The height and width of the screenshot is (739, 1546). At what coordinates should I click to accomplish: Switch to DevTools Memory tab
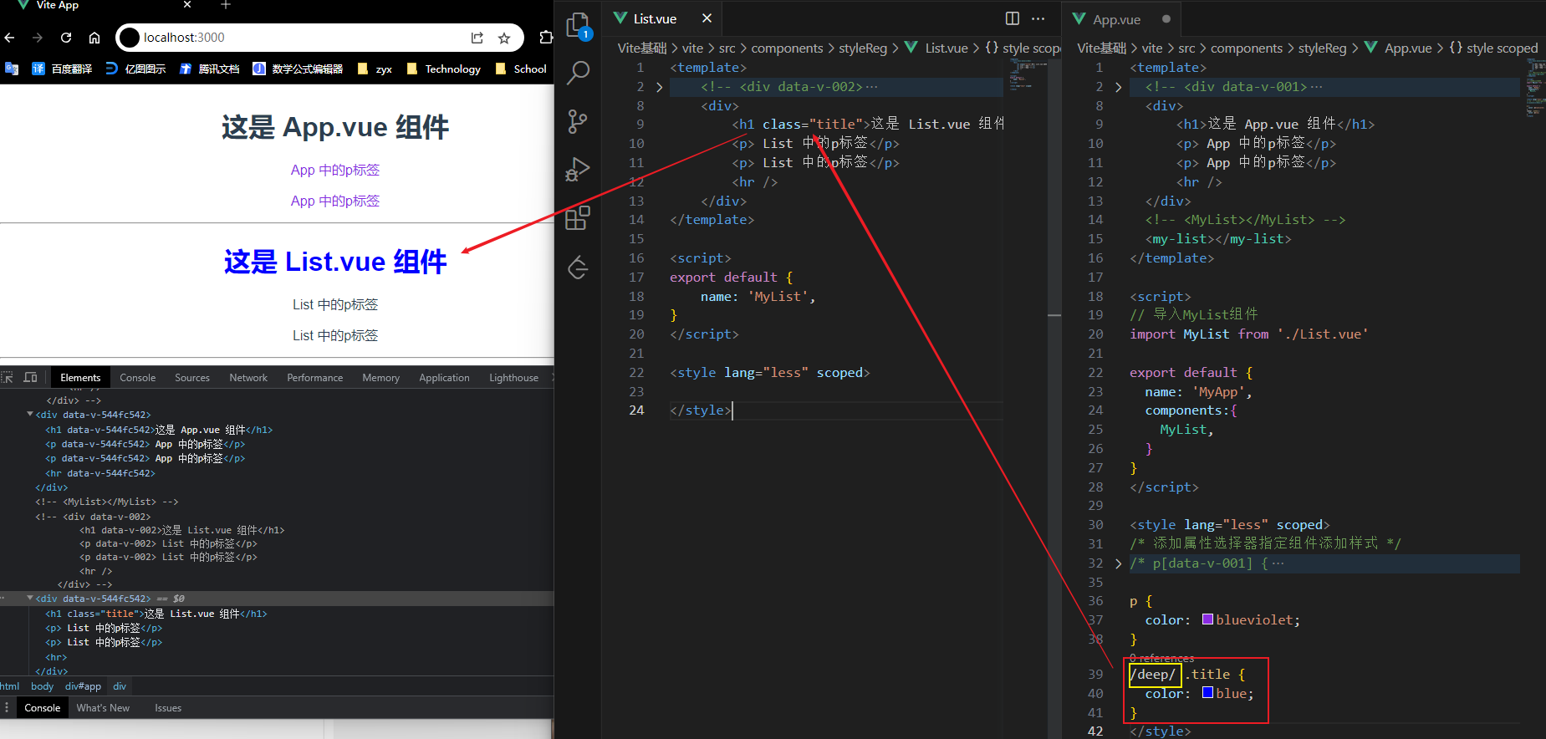[380, 378]
